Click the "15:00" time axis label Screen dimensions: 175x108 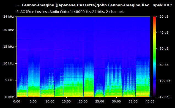[x=66, y=101]
